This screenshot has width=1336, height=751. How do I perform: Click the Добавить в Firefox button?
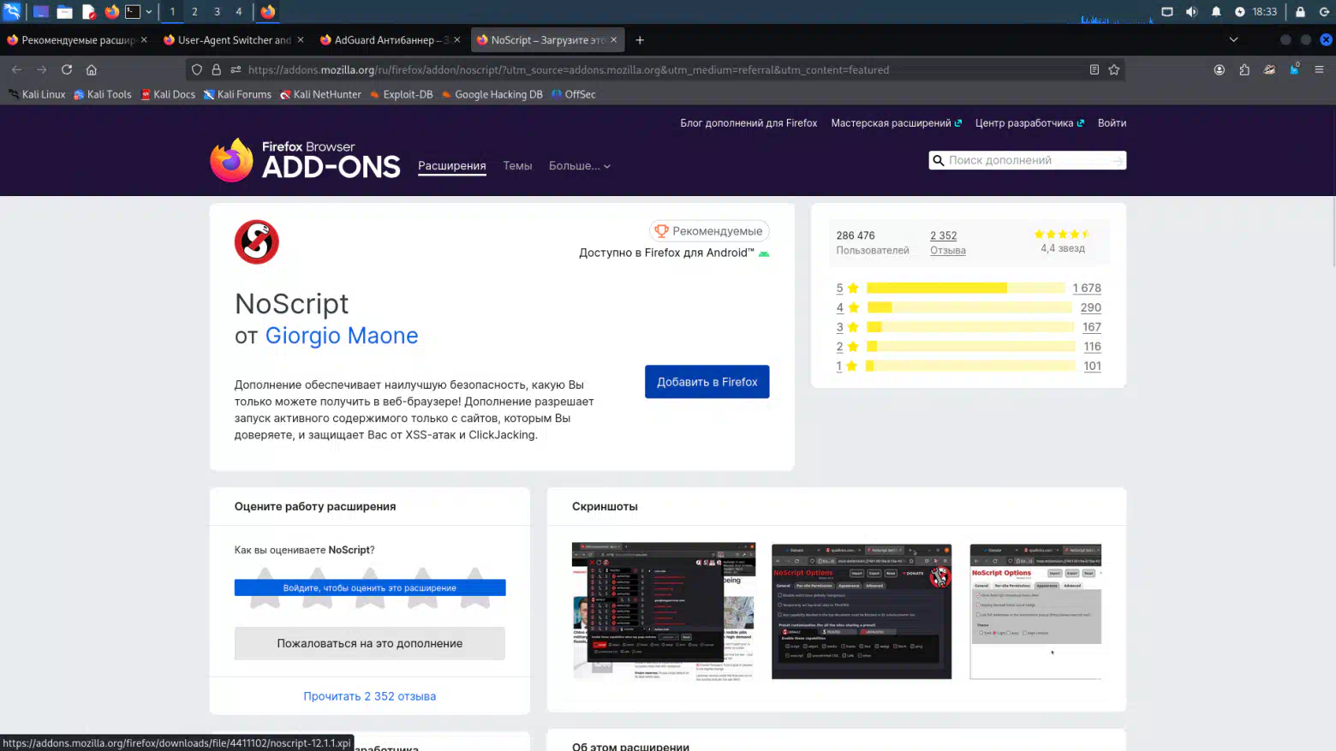pos(707,382)
